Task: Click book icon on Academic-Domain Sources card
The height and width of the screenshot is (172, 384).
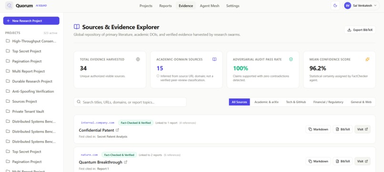Action: tap(214, 59)
